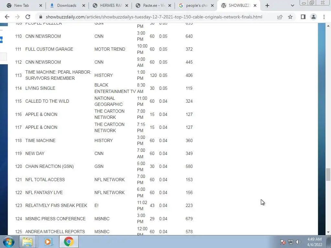Expand the tab search dropdown
Image resolution: width=331 pixels, height=248 pixels.
tap(292, 5)
